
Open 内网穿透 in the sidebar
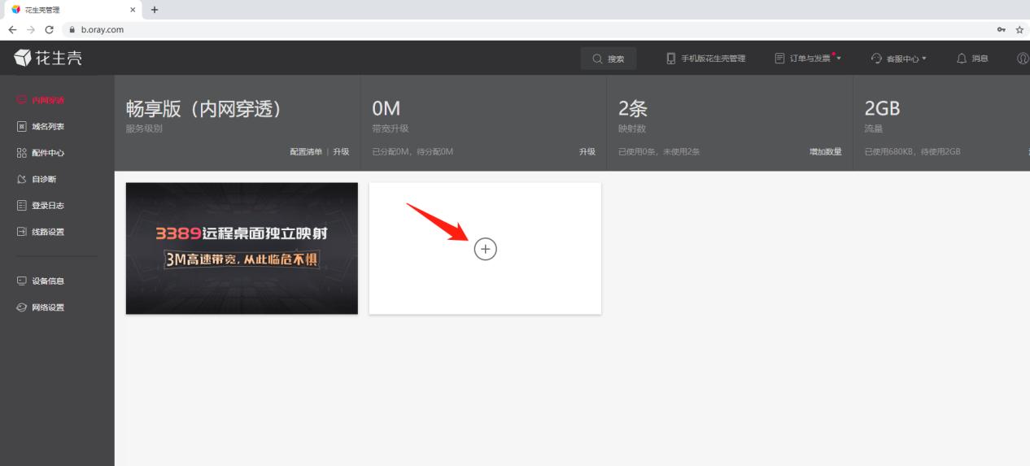[x=41, y=101]
